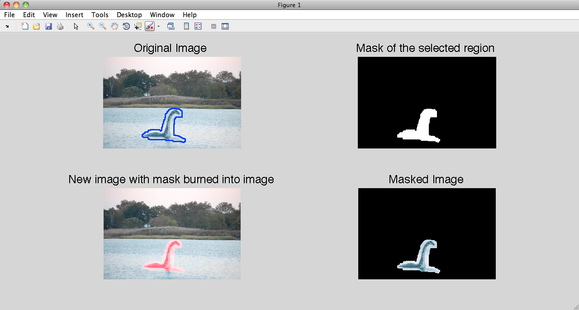The image size is (579, 310).
Task: Select the Zoom In magnifier tool
Action: 91,27
